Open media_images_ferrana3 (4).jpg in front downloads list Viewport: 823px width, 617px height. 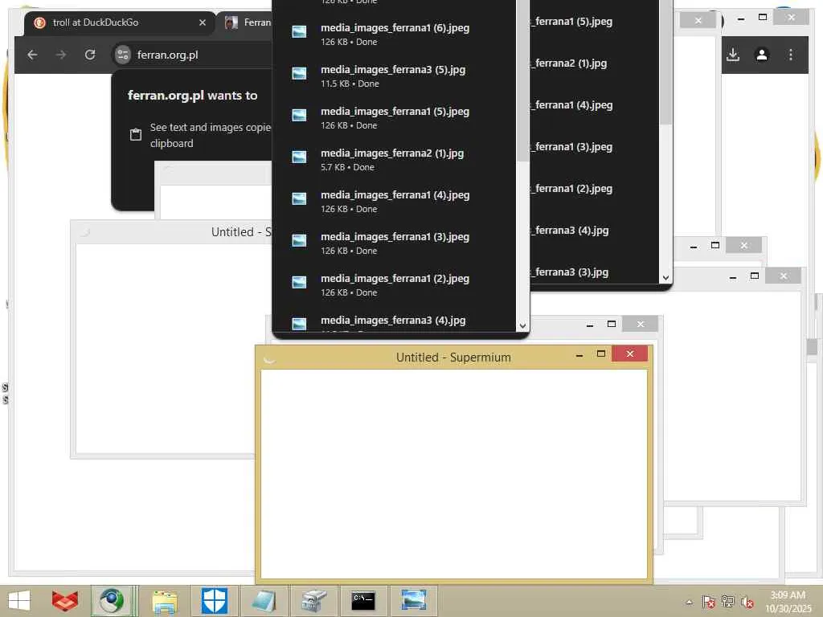(395, 321)
